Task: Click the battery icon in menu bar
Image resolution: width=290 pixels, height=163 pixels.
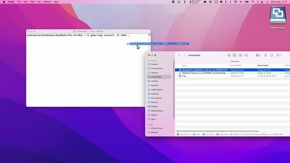Action: point(246,2)
